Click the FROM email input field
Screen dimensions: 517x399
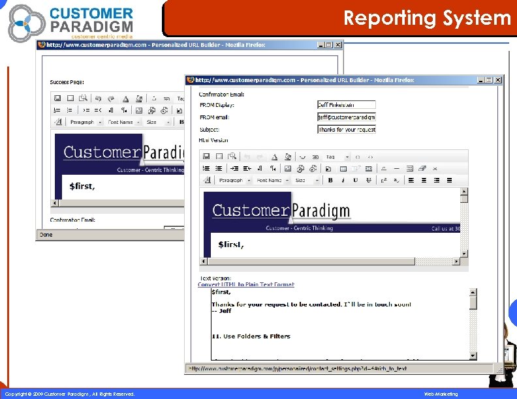(346, 117)
